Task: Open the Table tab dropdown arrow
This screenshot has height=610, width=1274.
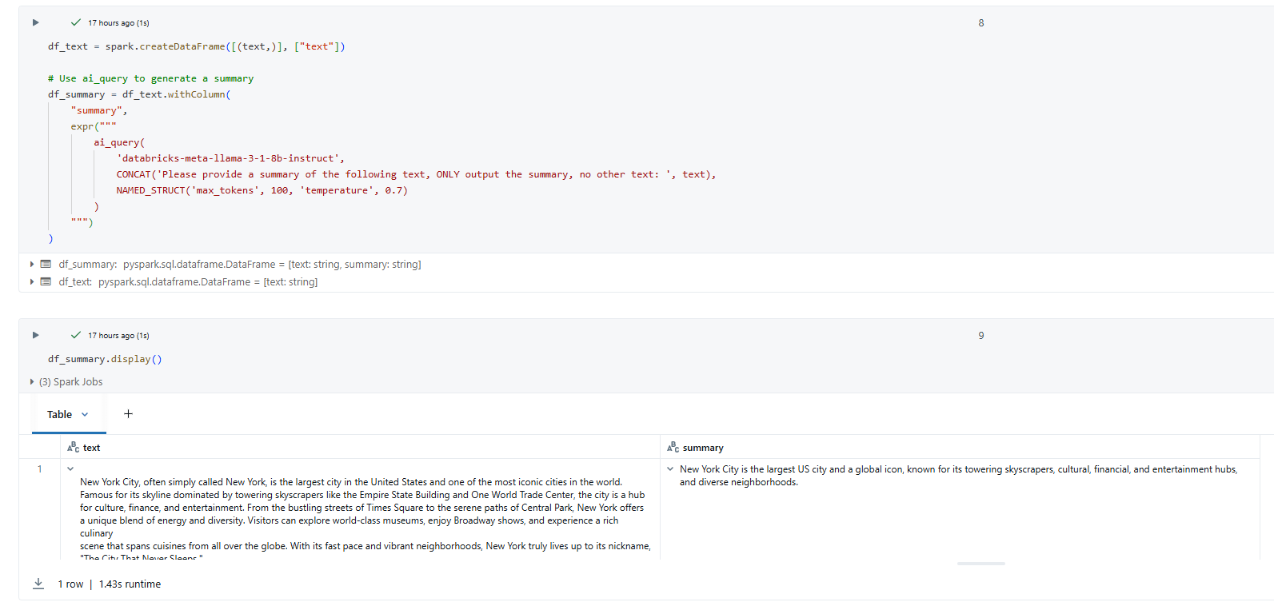Action: (85, 414)
